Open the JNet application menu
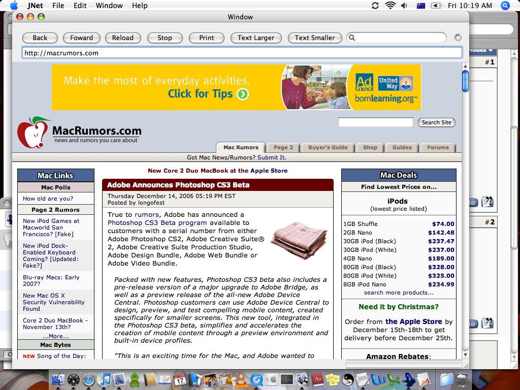 (x=35, y=6)
